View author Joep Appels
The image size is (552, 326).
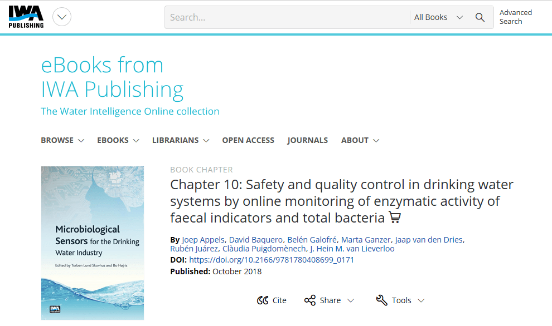point(203,240)
